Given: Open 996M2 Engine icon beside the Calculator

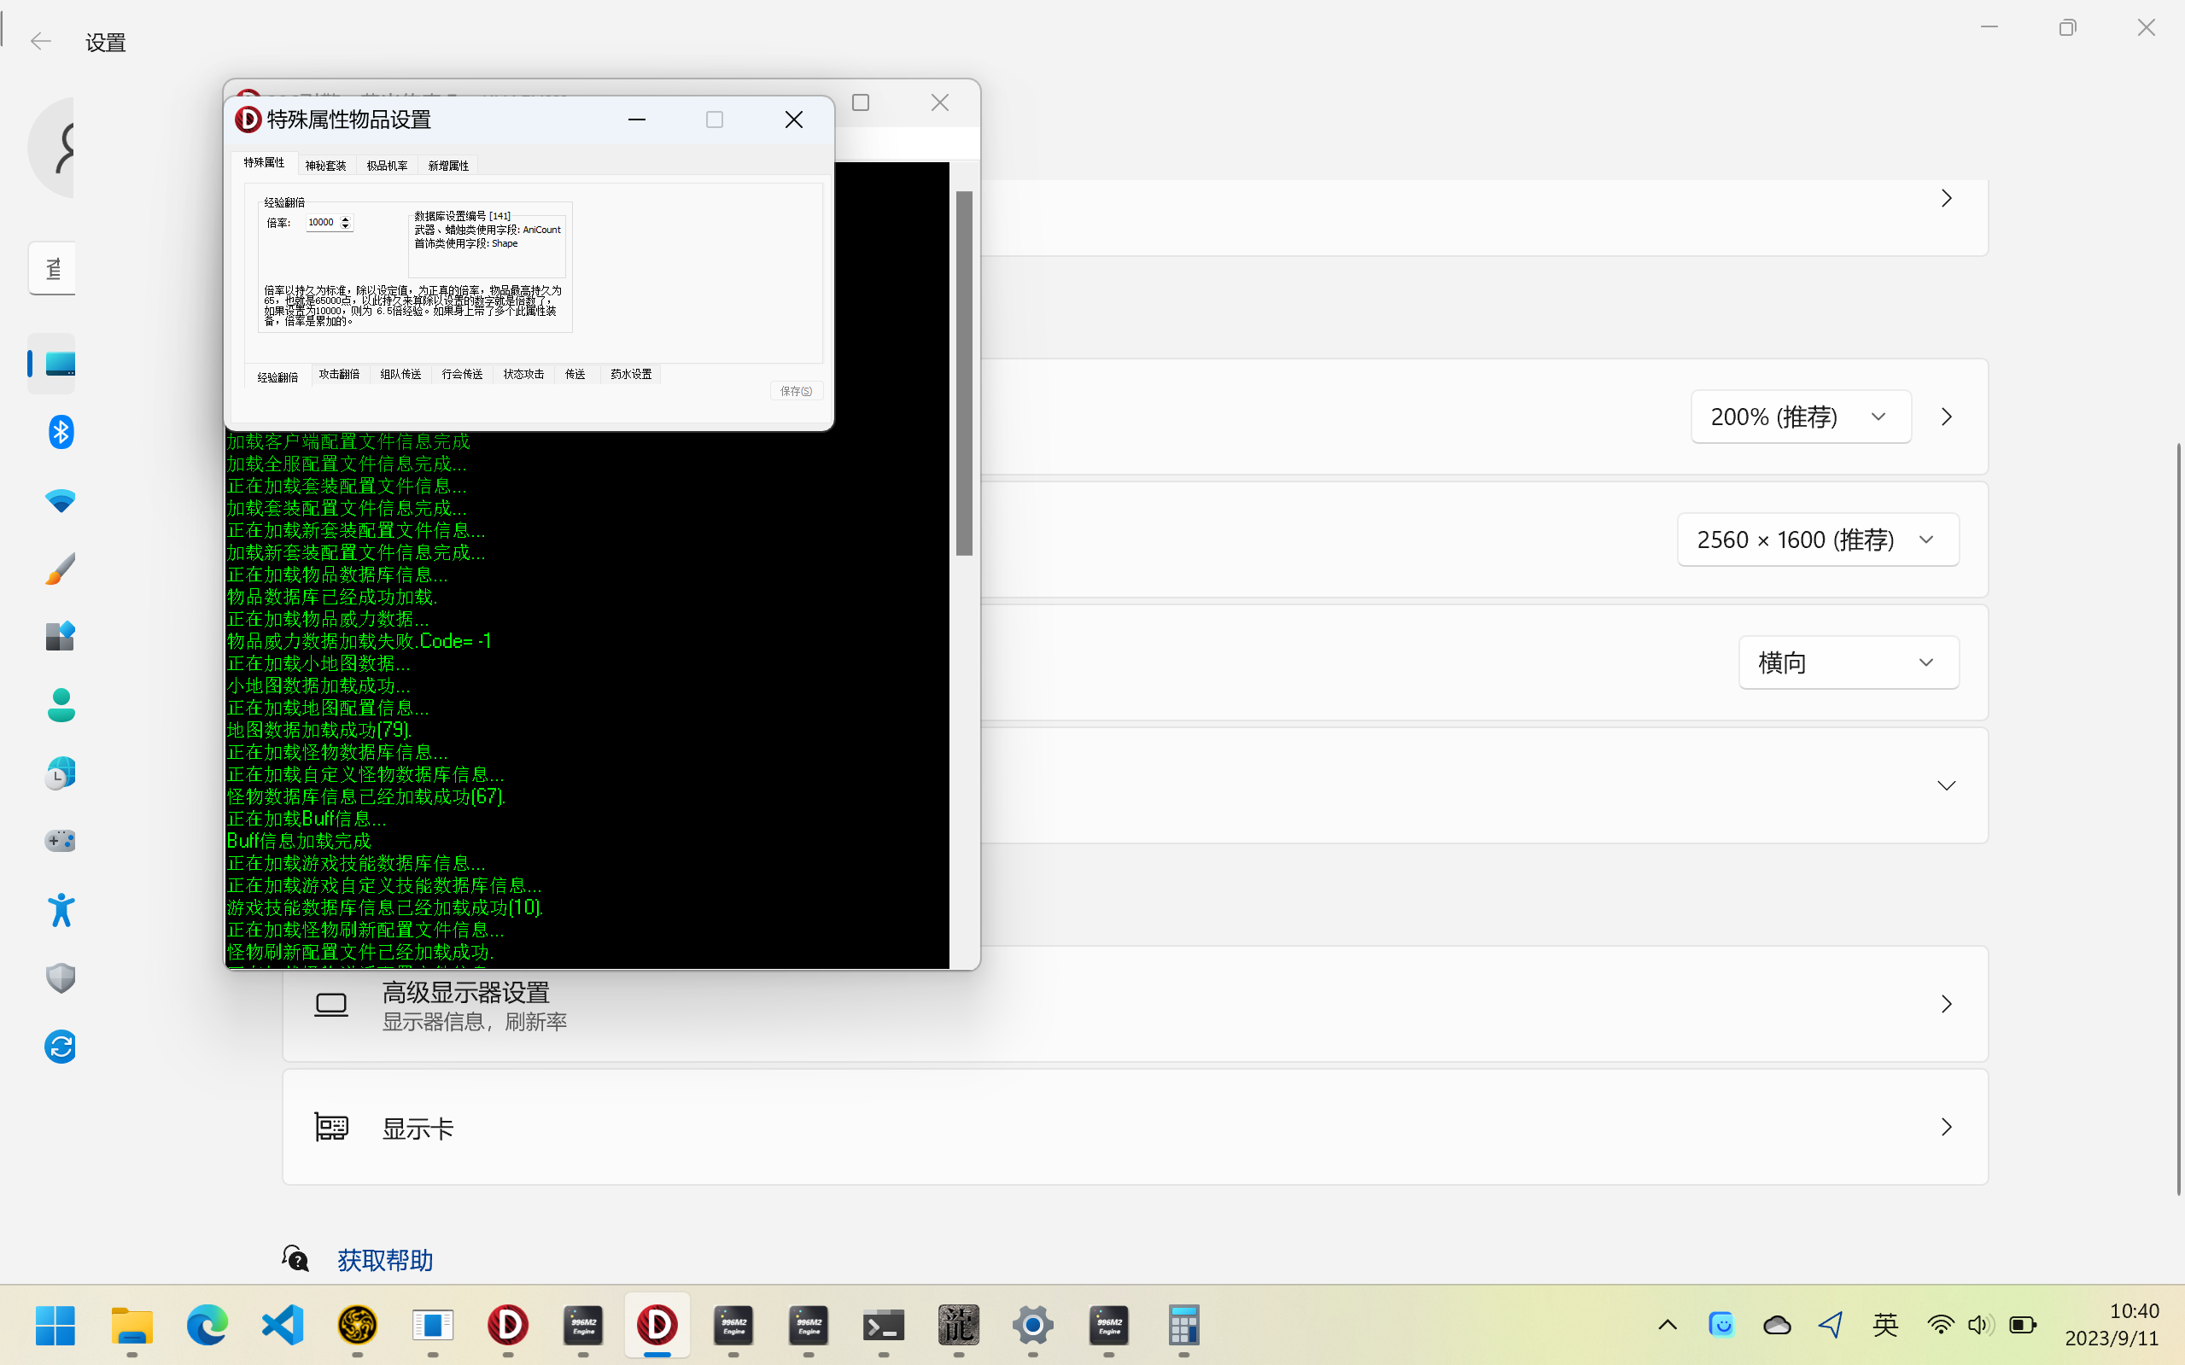Looking at the screenshot, I should coord(1109,1325).
